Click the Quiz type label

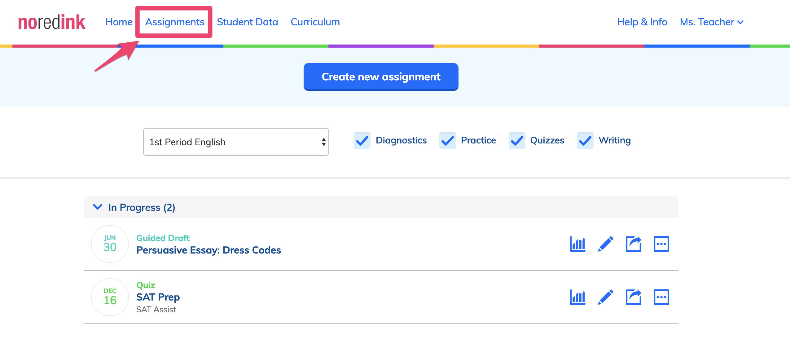tap(146, 285)
